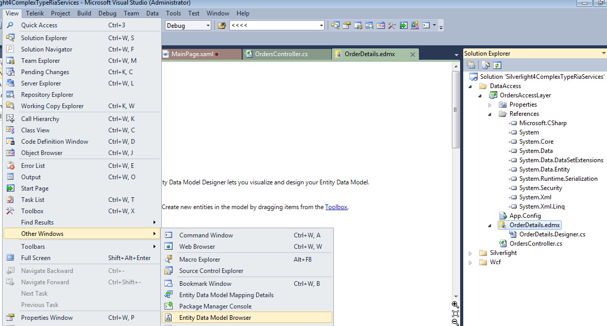Collapse the OrderDetails.edmx node
Viewport: 607px width, 326px height.
coord(490,226)
